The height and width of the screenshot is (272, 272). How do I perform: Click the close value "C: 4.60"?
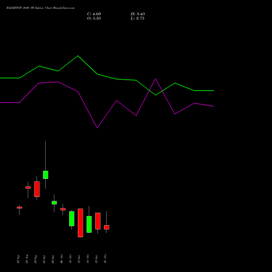click(94, 14)
